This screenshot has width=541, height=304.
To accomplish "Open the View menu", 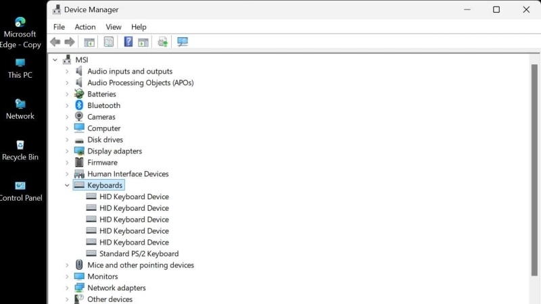I will (114, 27).
